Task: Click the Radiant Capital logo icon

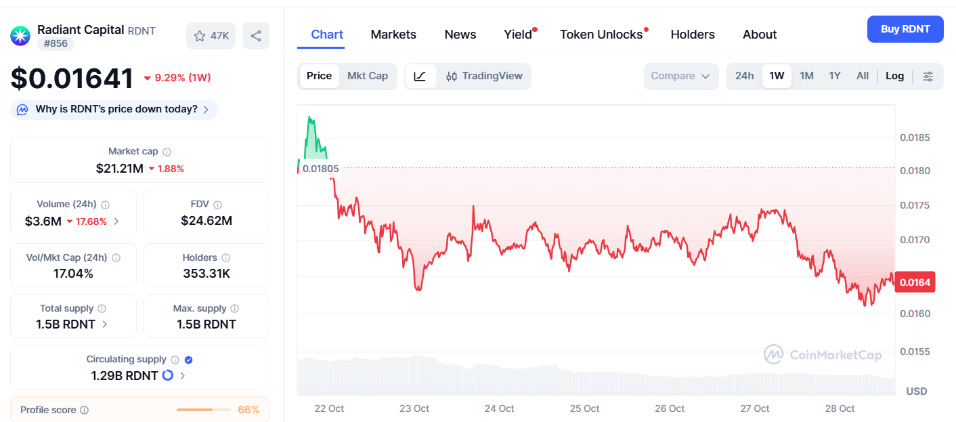Action: point(20,36)
